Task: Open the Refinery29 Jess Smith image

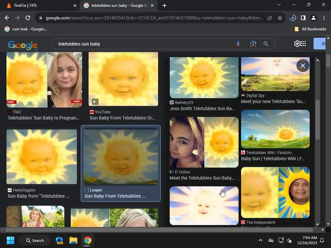Action: (204, 77)
